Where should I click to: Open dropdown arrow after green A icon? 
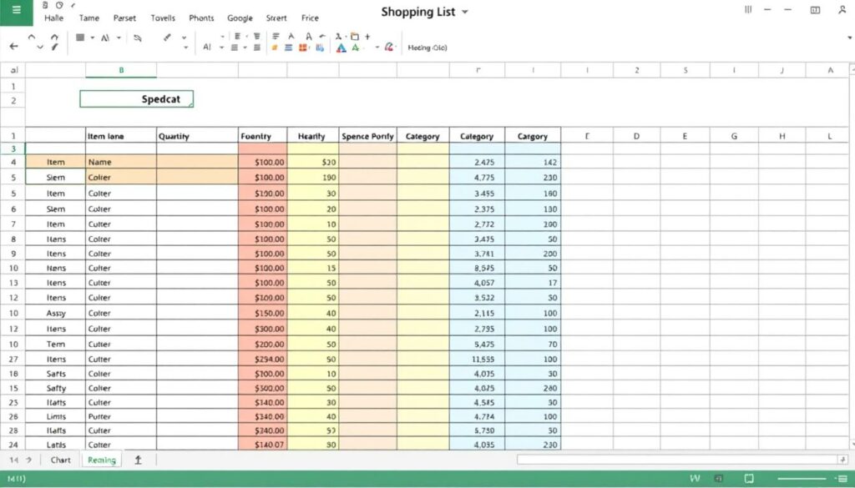pyautogui.click(x=377, y=48)
